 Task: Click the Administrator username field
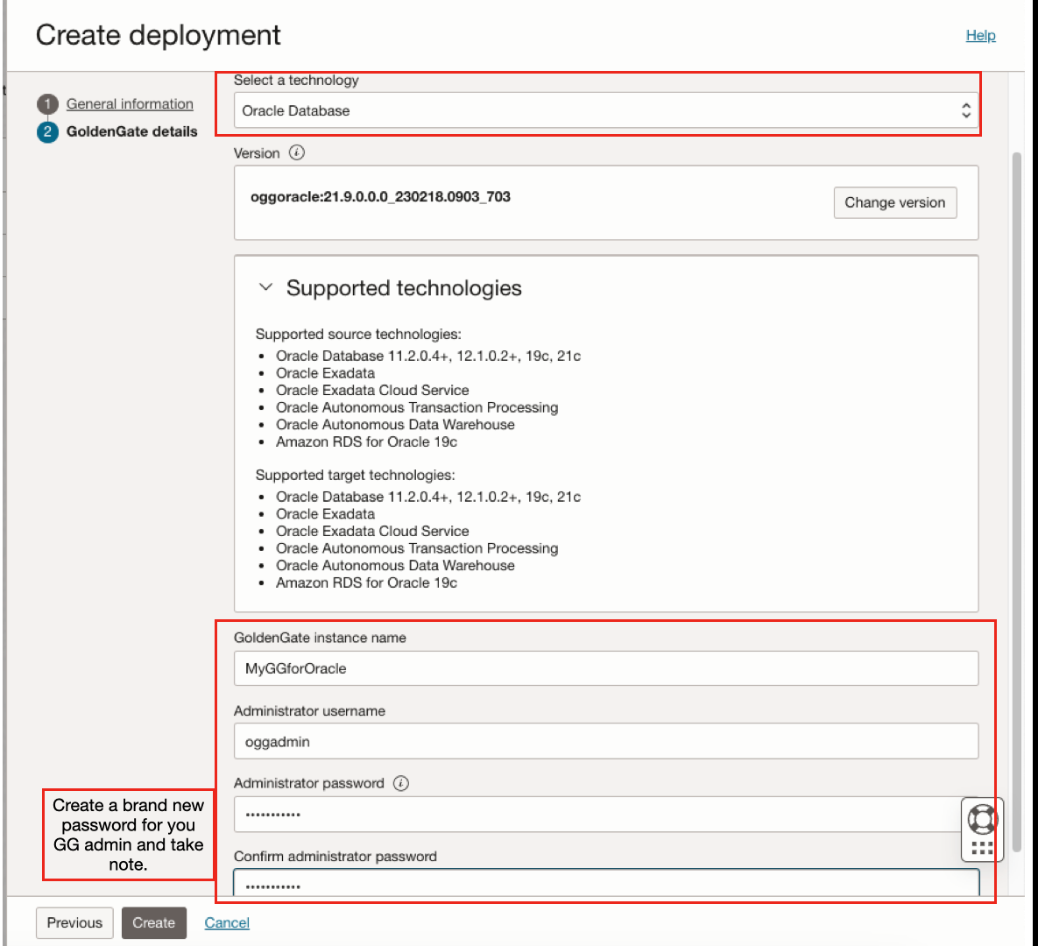click(606, 741)
